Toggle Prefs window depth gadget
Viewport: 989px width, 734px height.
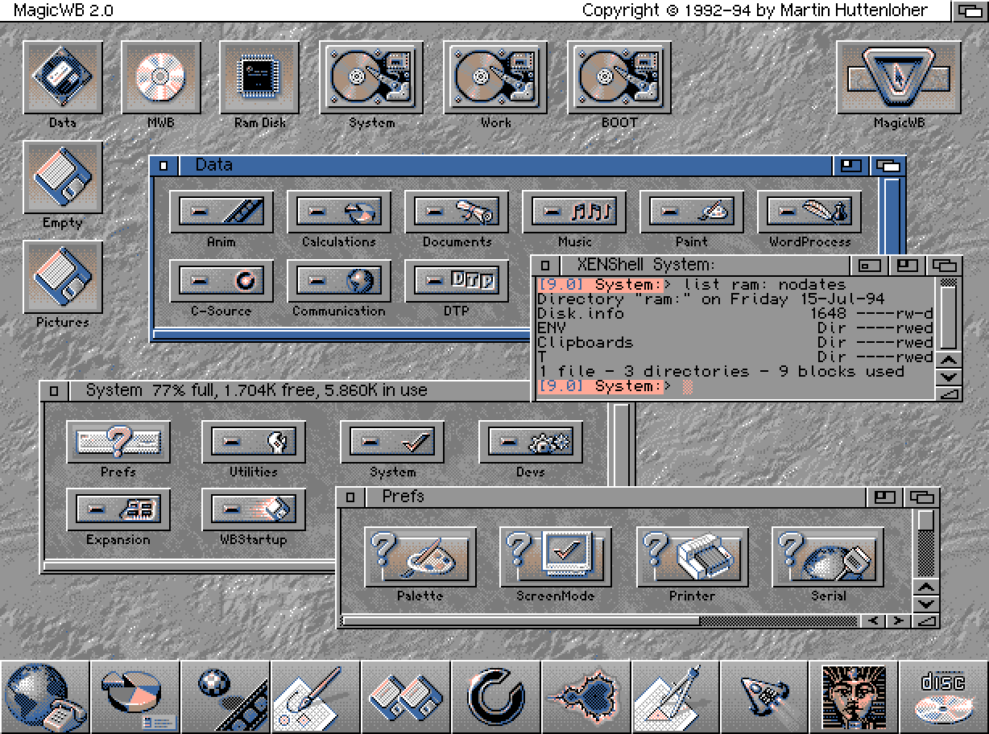click(922, 497)
